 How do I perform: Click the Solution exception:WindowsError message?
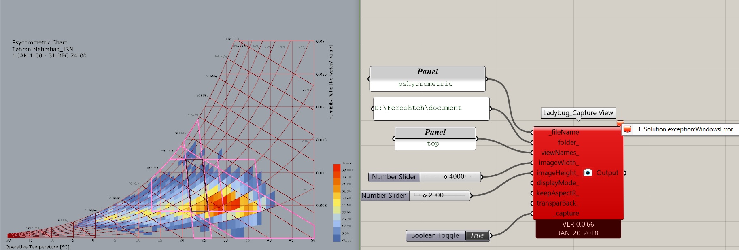685,129
